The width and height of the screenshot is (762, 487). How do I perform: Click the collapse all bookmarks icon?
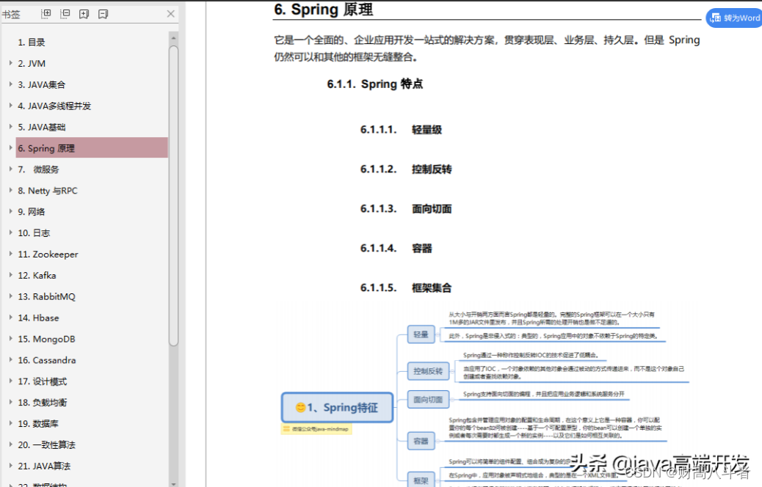[64, 13]
